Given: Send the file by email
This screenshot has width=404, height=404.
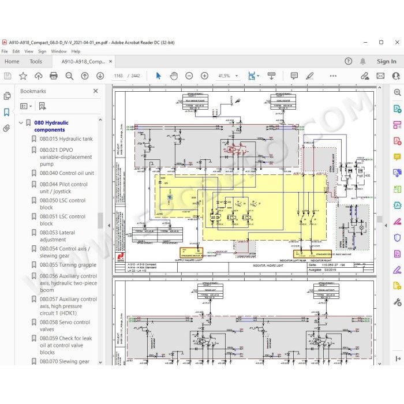Looking at the screenshot, I should click(380, 76).
